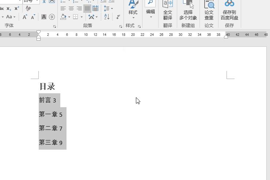Viewport: 270px width, 180px height.
Task: Clear all formatting with eraser icon
Action: click(x=28, y=8)
